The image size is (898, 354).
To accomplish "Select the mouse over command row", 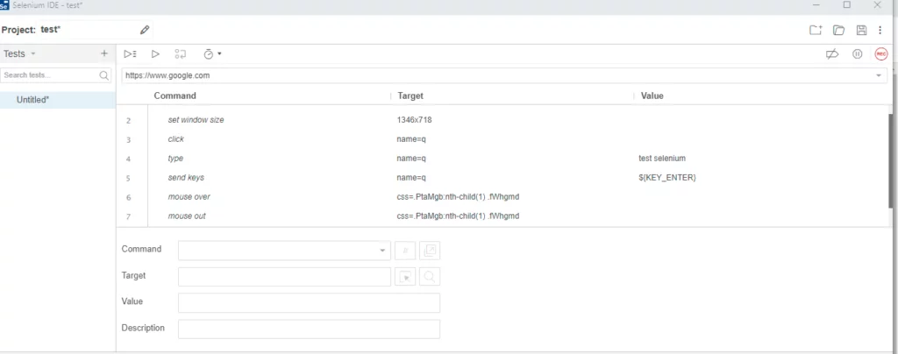I will (504, 197).
